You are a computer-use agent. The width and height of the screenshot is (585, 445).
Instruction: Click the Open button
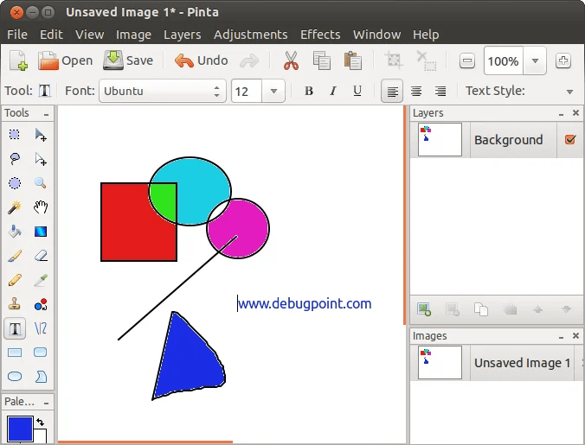pos(66,60)
